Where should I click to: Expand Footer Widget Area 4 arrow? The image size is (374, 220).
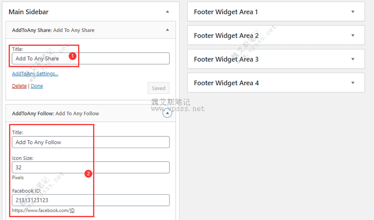(353, 83)
